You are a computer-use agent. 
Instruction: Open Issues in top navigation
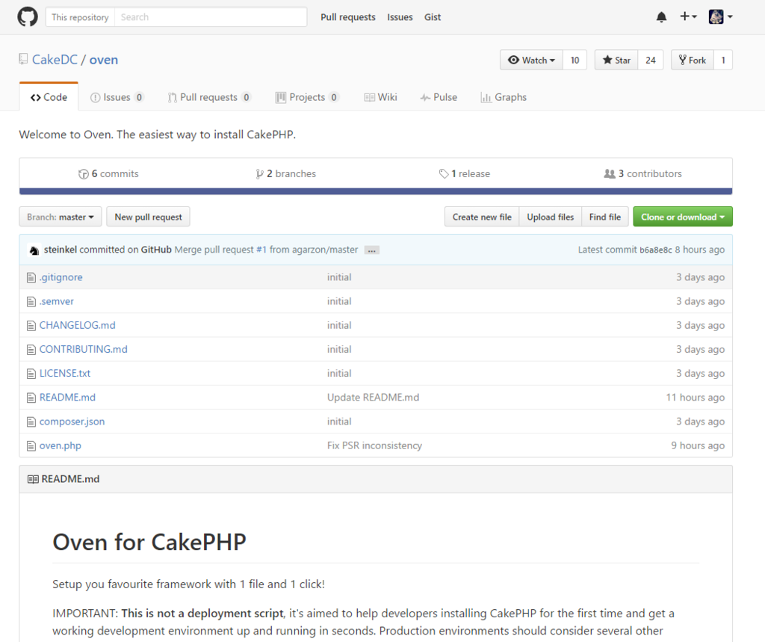point(400,17)
